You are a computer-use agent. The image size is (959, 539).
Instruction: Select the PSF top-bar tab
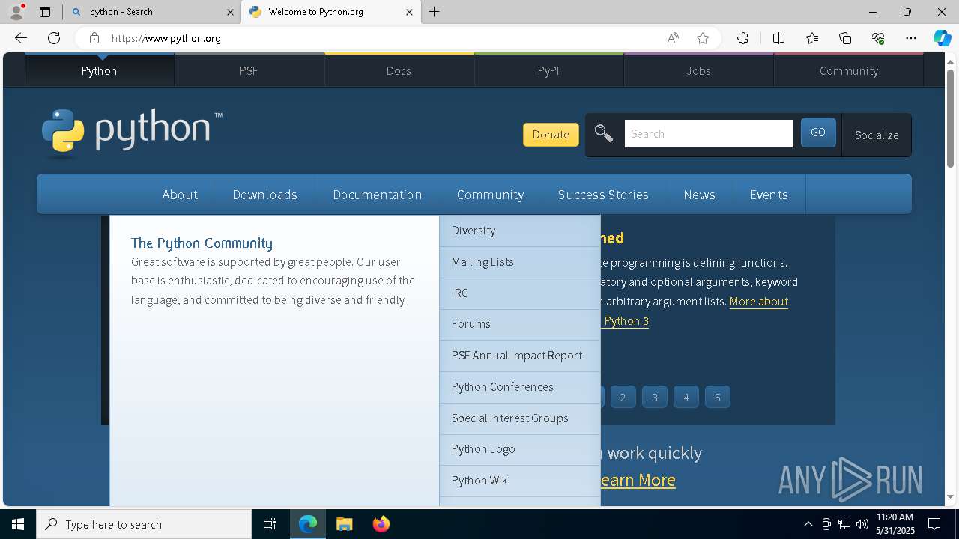249,70
